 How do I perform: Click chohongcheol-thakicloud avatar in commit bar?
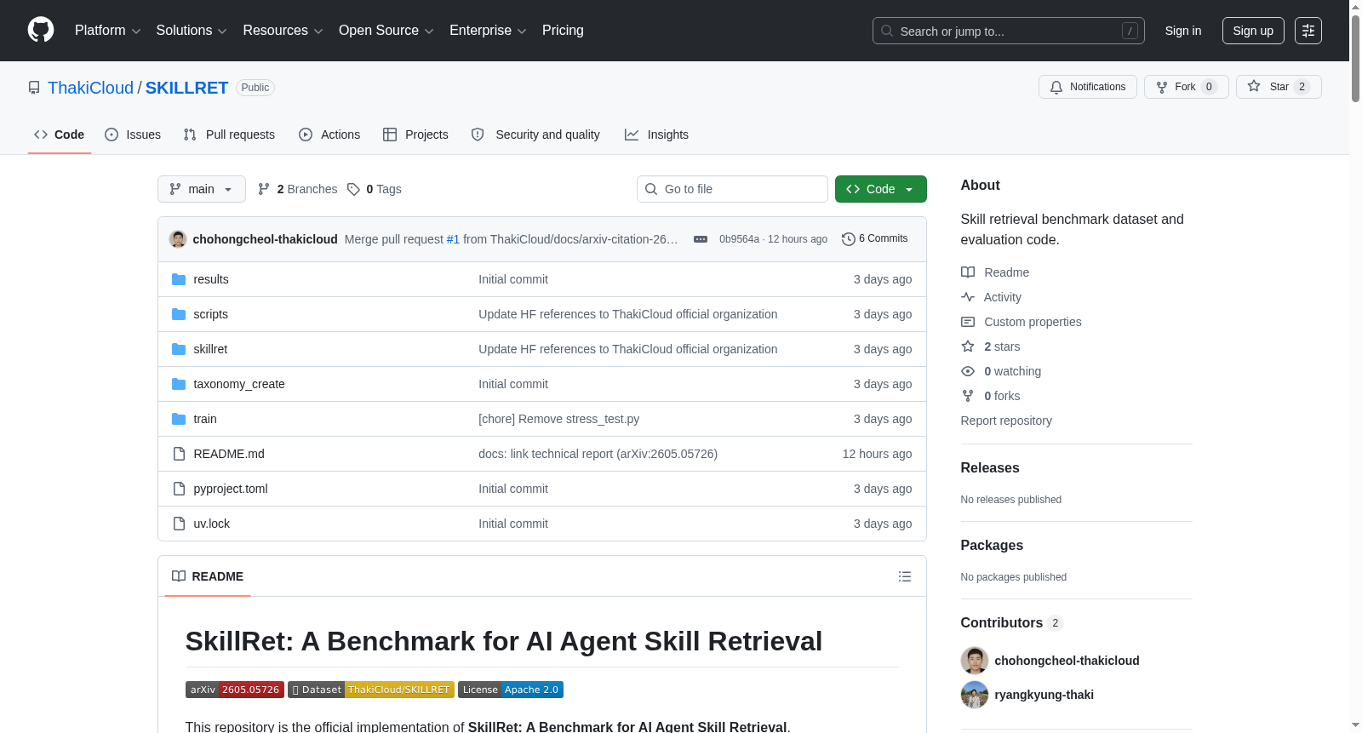click(178, 239)
